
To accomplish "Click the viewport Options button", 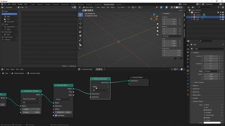I will point(181,10).
